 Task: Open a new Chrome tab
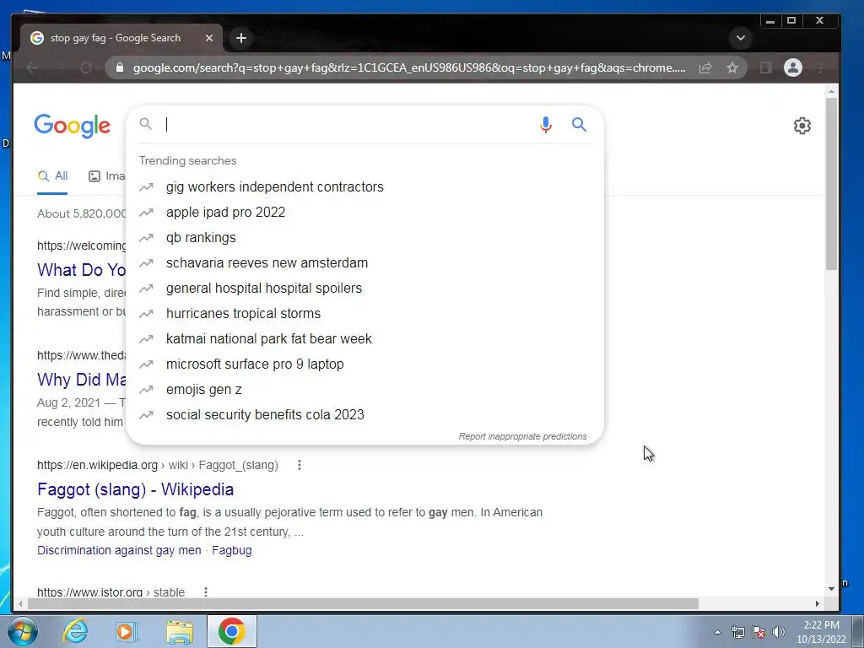pyautogui.click(x=241, y=38)
